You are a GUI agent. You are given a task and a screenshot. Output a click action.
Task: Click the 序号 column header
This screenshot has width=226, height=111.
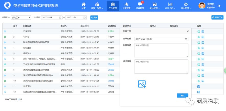15,26
